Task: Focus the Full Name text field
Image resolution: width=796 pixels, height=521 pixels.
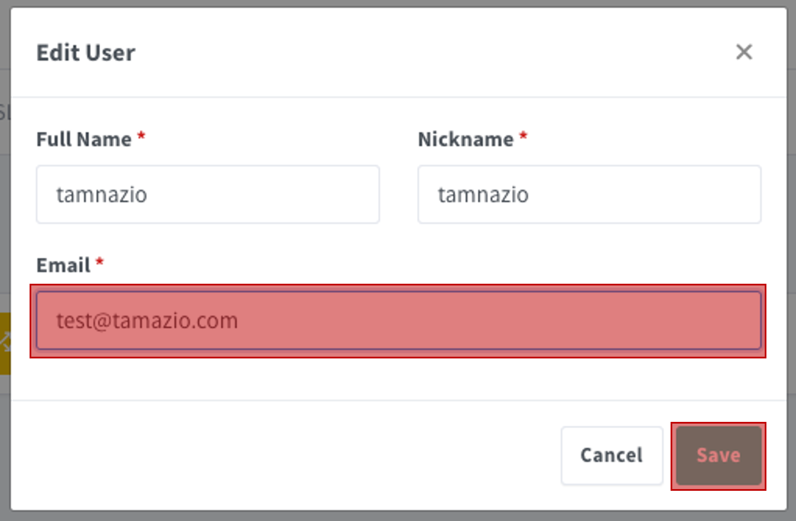Action: click(208, 194)
